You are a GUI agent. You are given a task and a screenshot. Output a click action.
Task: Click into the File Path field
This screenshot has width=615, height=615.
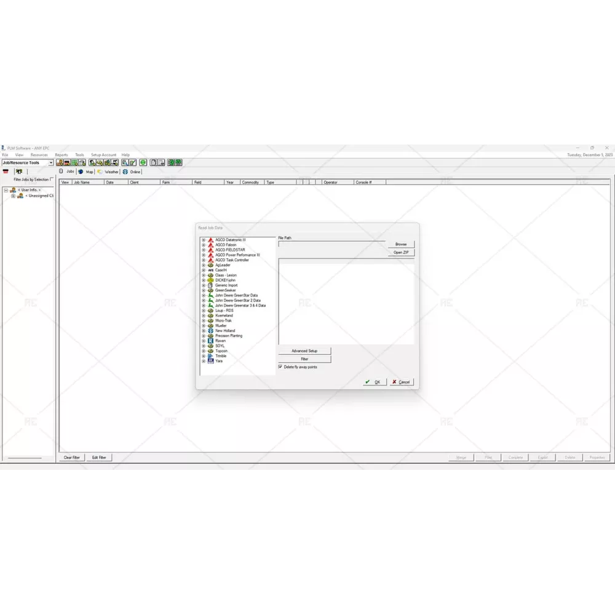pos(331,244)
